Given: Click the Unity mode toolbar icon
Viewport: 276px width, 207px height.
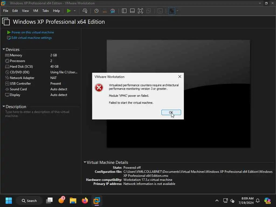Looking at the screenshot, I should tap(149, 11).
